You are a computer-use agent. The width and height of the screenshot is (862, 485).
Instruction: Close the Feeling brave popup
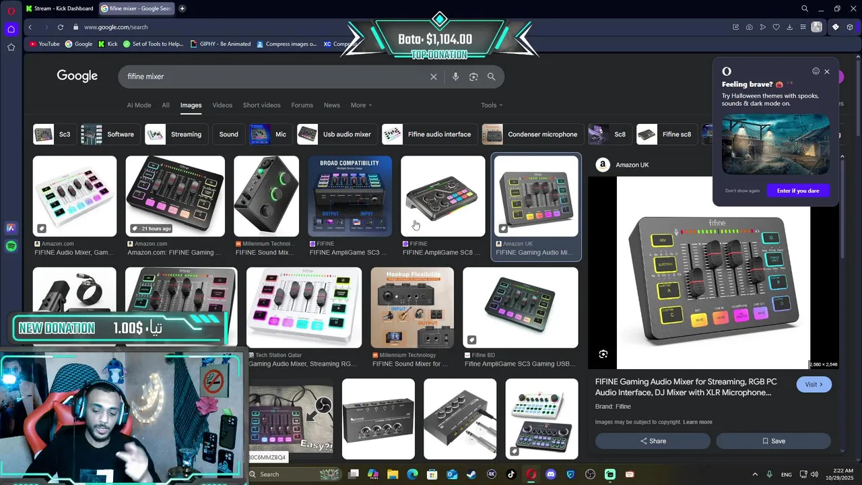827,71
